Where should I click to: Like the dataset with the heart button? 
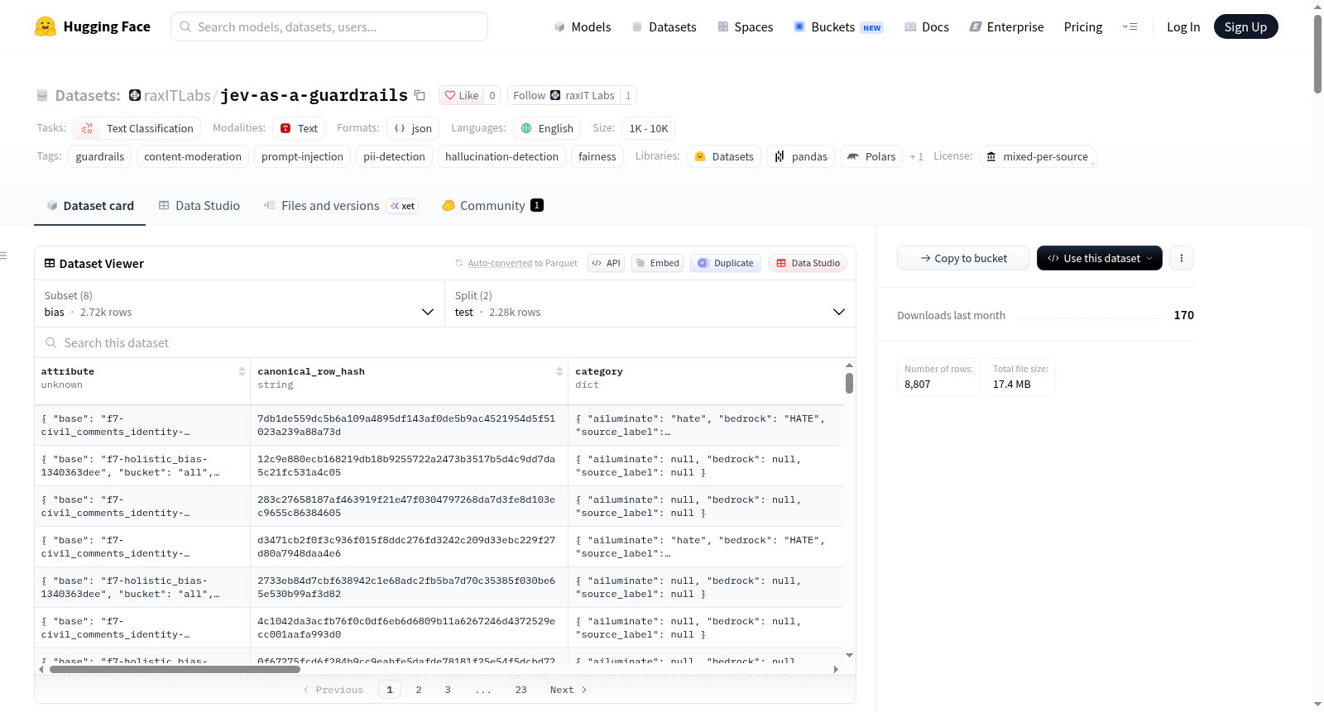pyautogui.click(x=461, y=95)
